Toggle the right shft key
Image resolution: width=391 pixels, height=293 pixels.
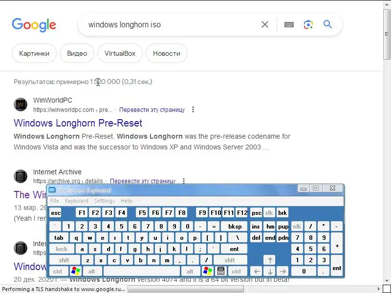(230, 260)
